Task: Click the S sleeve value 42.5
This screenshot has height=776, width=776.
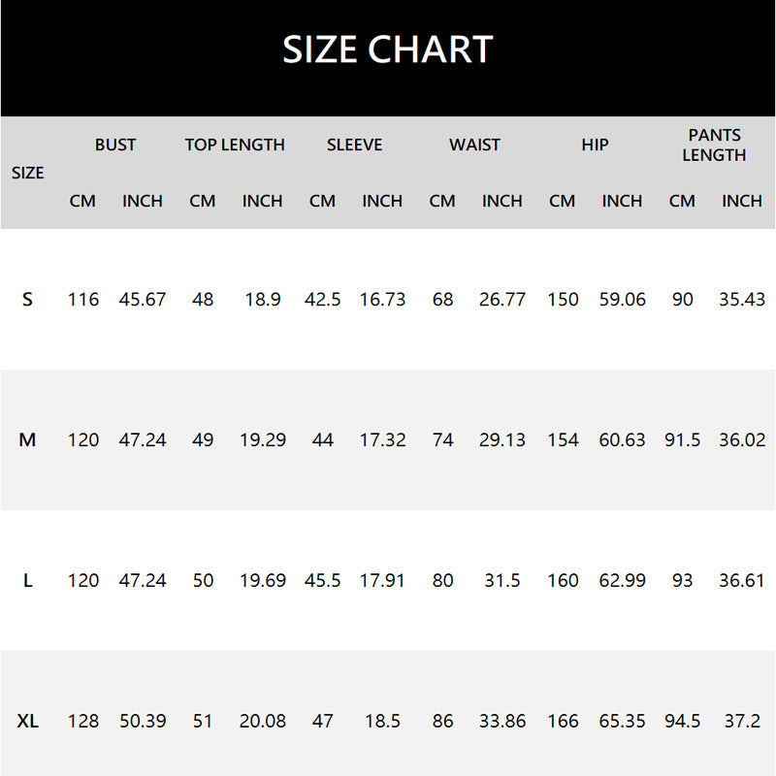Action: pyautogui.click(x=323, y=300)
